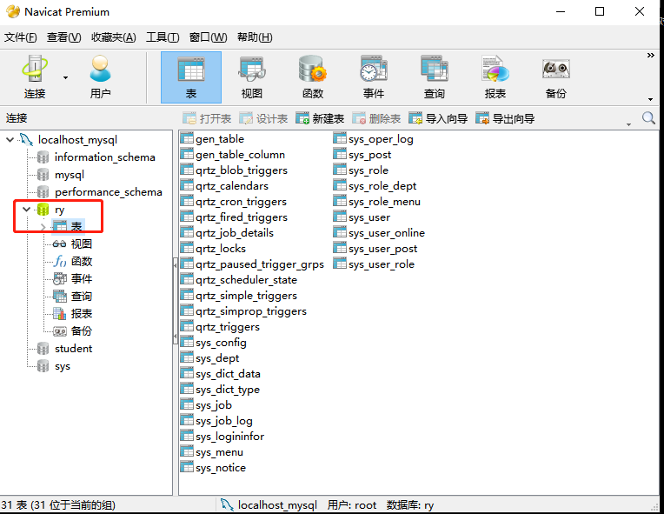Open the object toolbar options arrow
The width and height of the screenshot is (664, 514).
tap(629, 124)
